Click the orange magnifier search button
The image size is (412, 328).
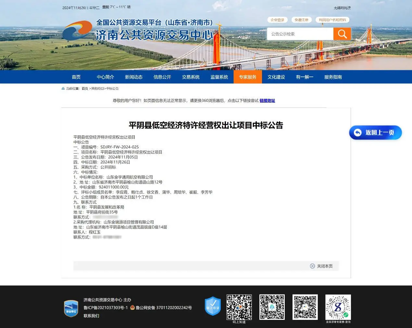pyautogui.click(x=342, y=34)
